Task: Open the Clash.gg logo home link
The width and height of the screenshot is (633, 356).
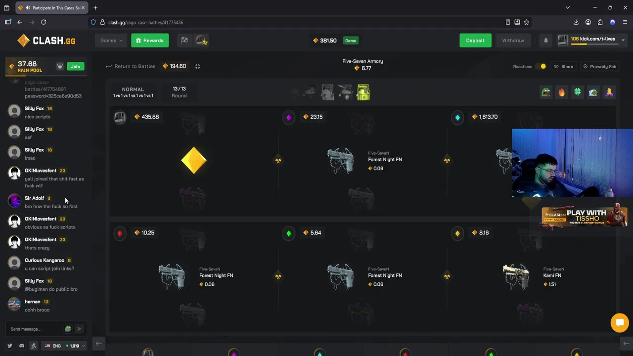Action: click(x=46, y=41)
